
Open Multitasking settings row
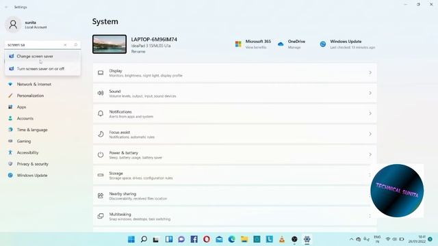235,217
